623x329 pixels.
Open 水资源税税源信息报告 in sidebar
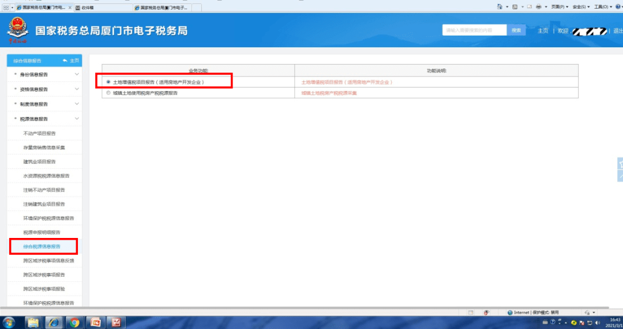(x=47, y=176)
